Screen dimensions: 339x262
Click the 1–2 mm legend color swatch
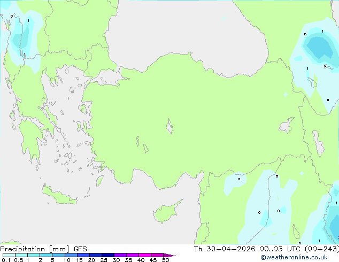pos(34,255)
